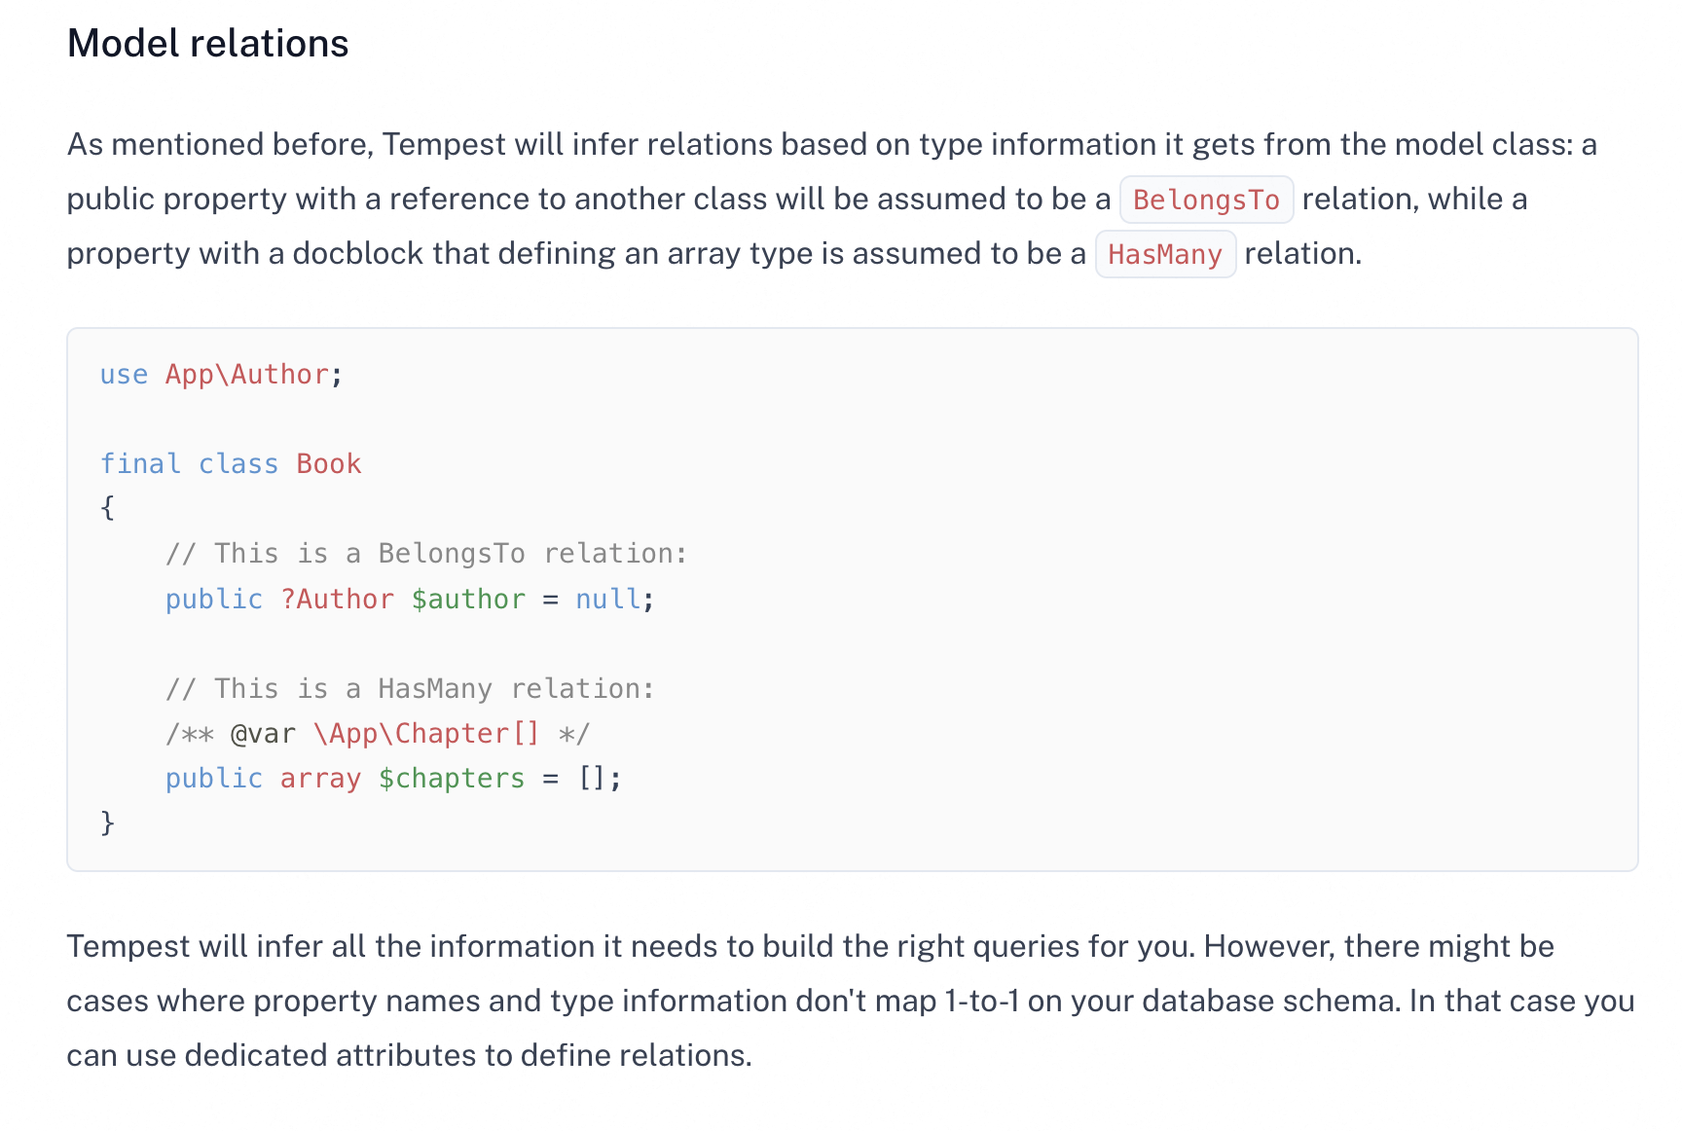Click the array keyword in code
The image size is (1682, 1131).
point(320,779)
